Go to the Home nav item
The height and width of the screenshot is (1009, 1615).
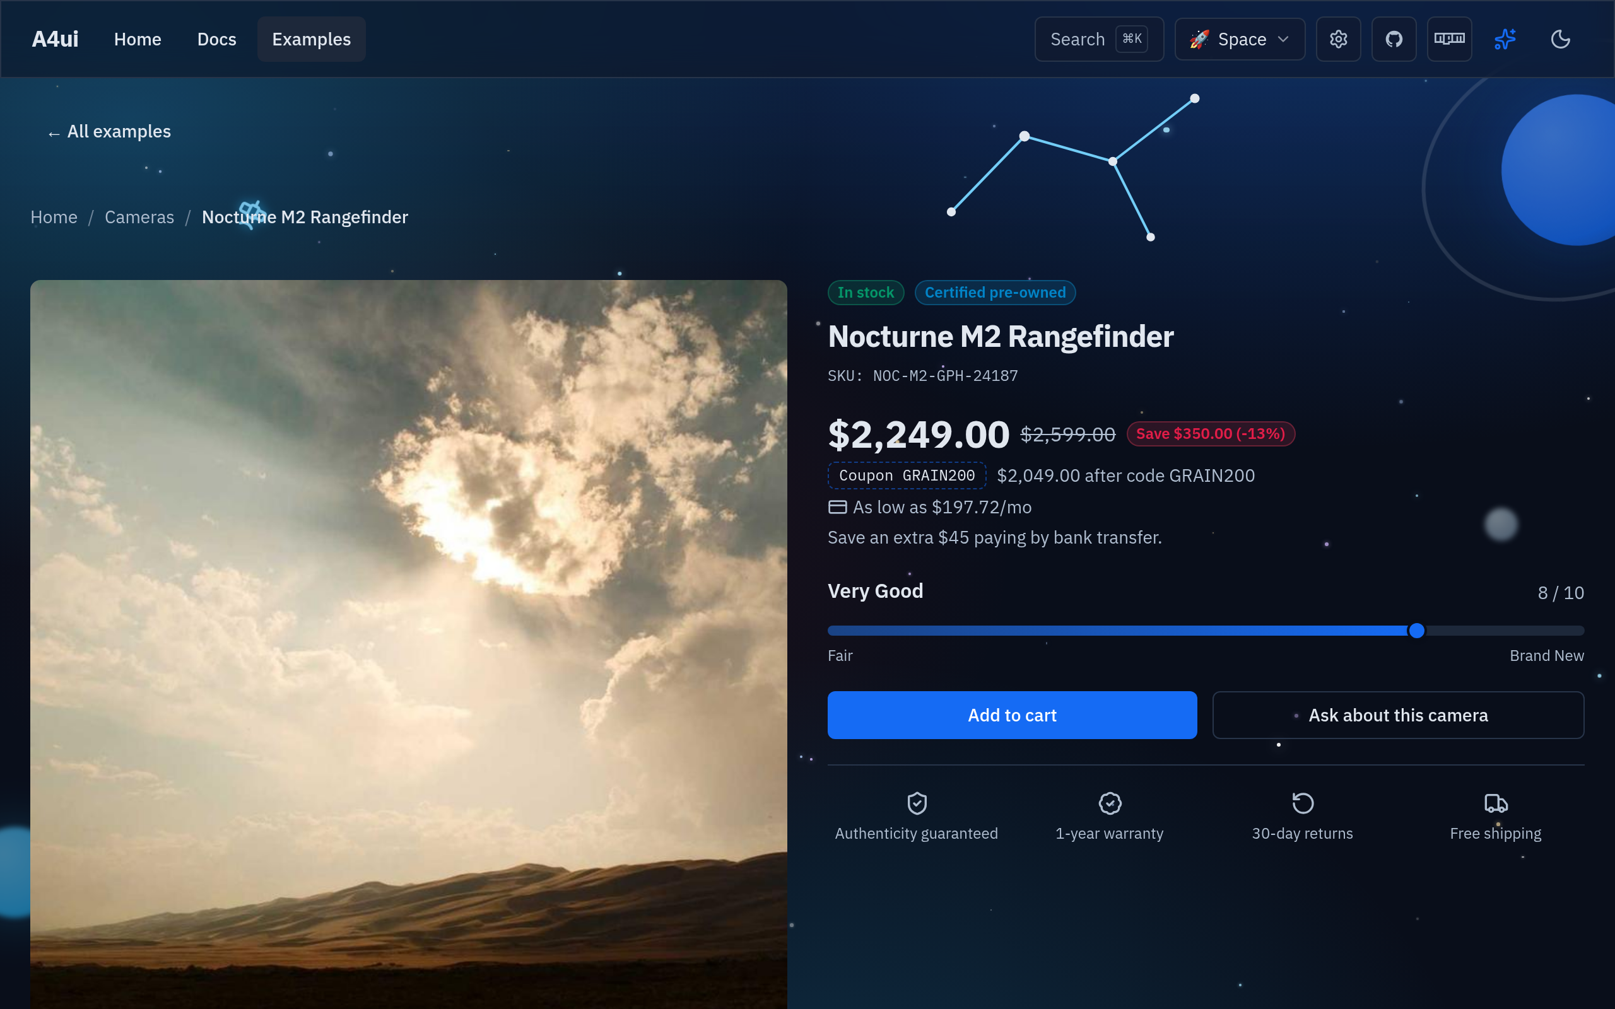click(x=138, y=39)
